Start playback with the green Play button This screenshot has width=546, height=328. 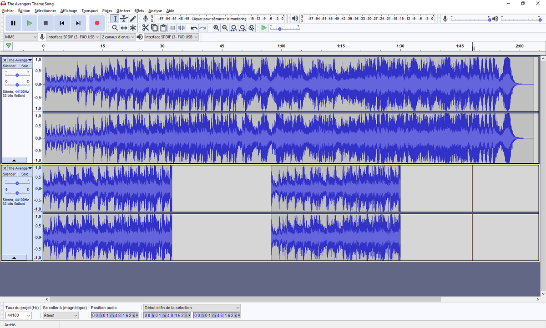(x=30, y=23)
